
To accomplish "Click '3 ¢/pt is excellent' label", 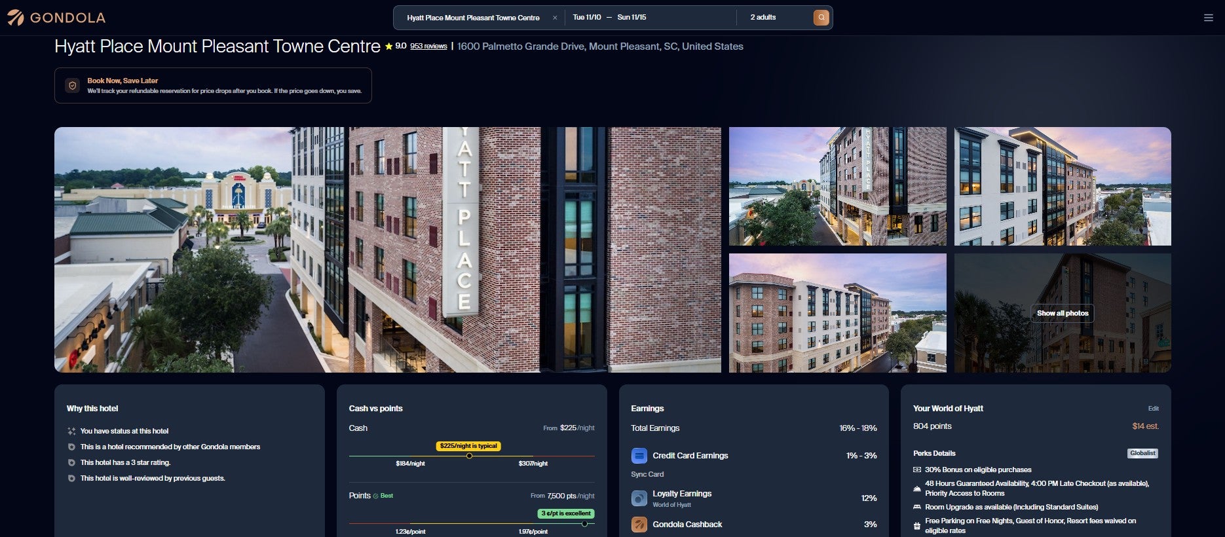I will [566, 513].
